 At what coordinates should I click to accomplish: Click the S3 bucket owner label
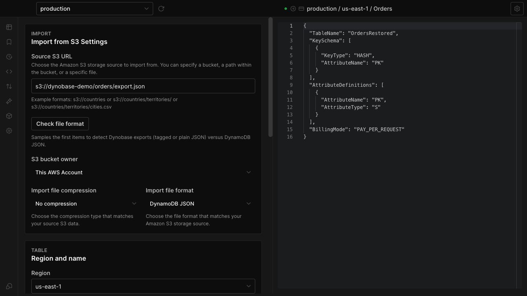[x=54, y=159]
